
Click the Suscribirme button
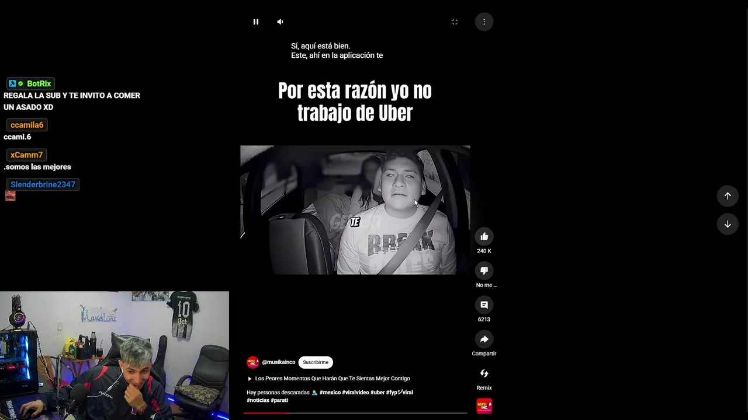(316, 362)
